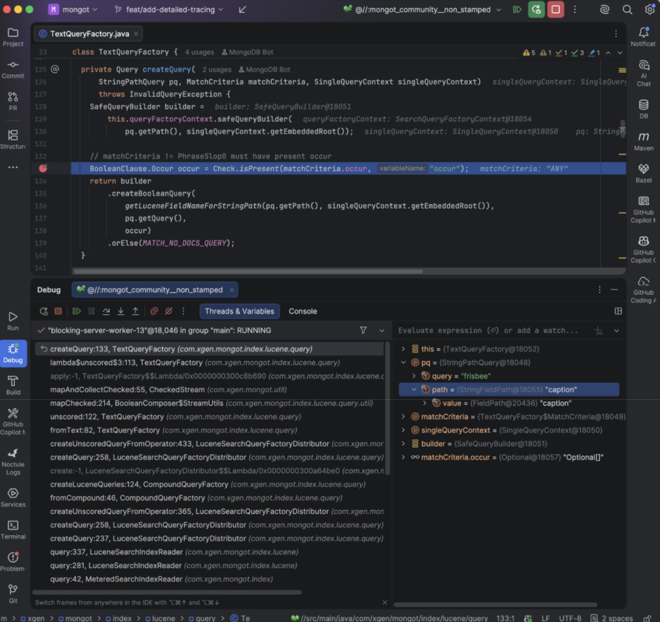
Task: Click Rerun debug session icon
Action: click(x=43, y=311)
